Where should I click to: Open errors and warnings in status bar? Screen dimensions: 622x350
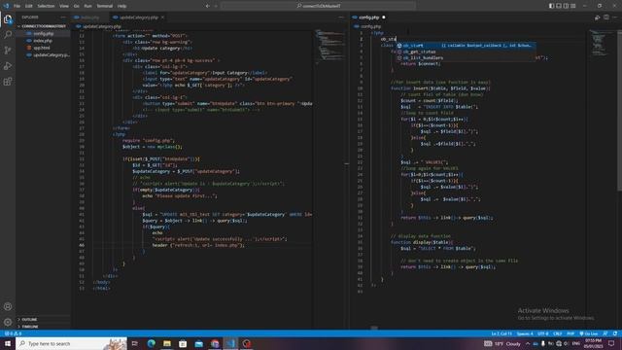coord(13,333)
